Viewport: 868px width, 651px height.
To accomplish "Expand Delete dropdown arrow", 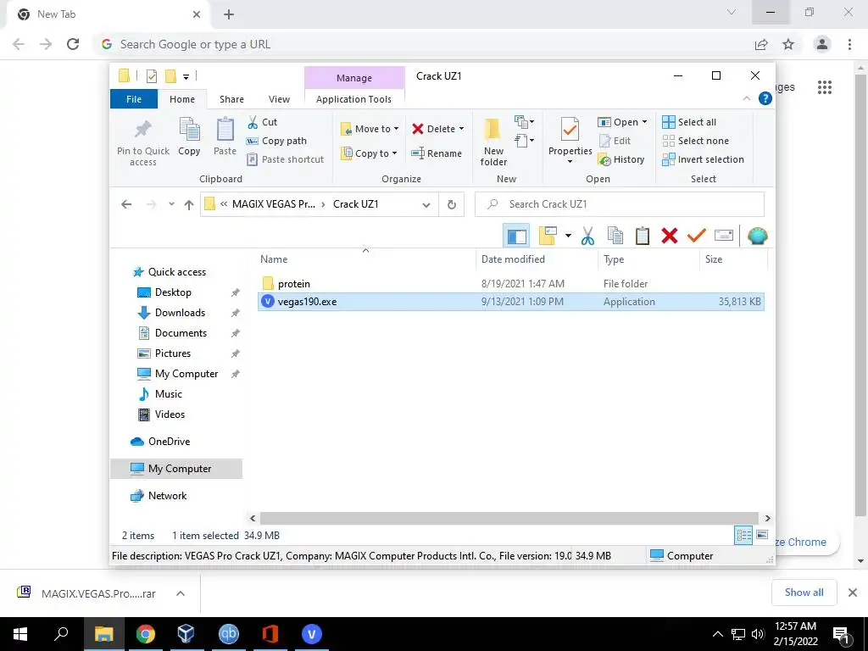I will point(461,129).
